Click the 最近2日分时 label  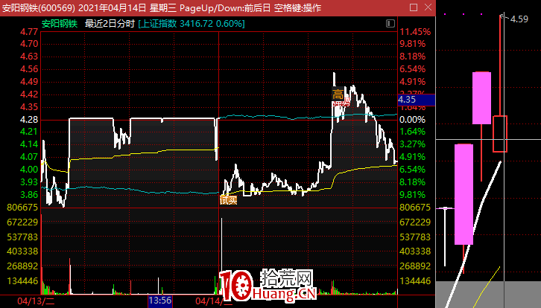[x=110, y=24]
